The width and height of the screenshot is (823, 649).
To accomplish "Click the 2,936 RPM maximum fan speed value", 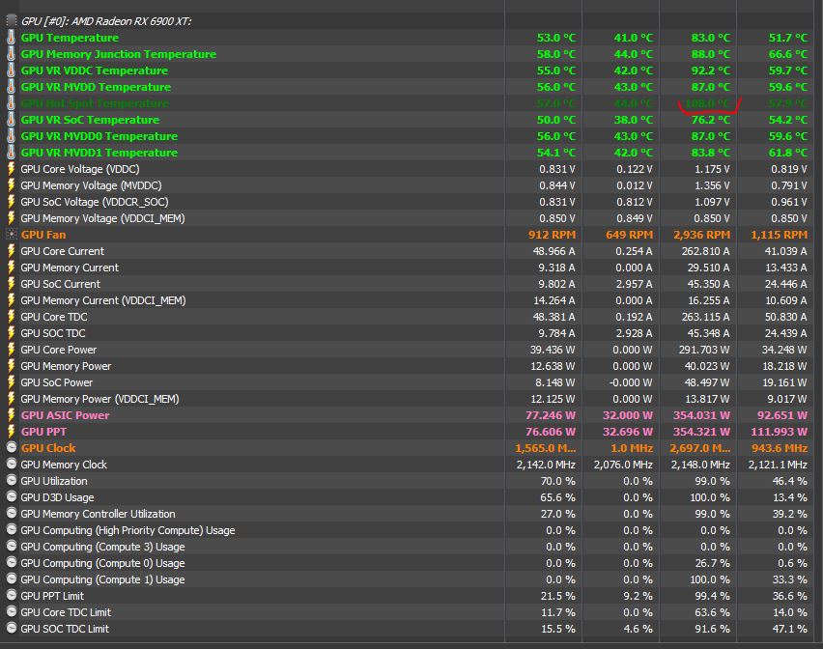I will [702, 235].
